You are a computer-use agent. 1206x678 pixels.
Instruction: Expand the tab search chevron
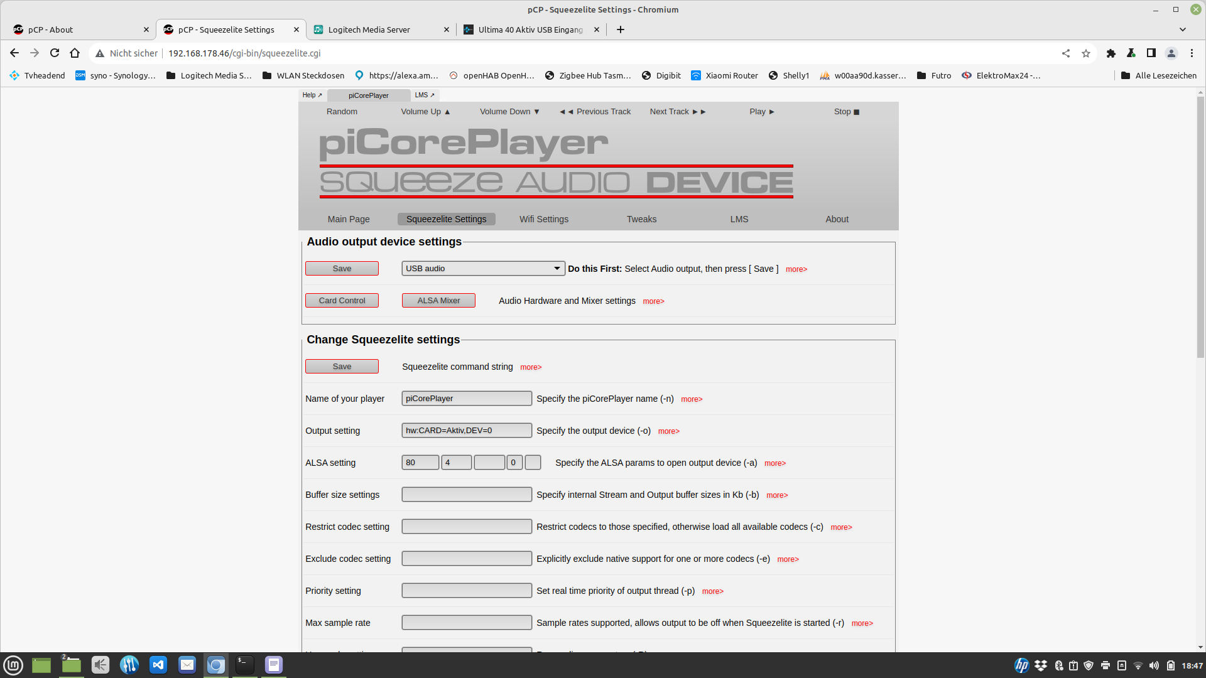pos(1183,30)
